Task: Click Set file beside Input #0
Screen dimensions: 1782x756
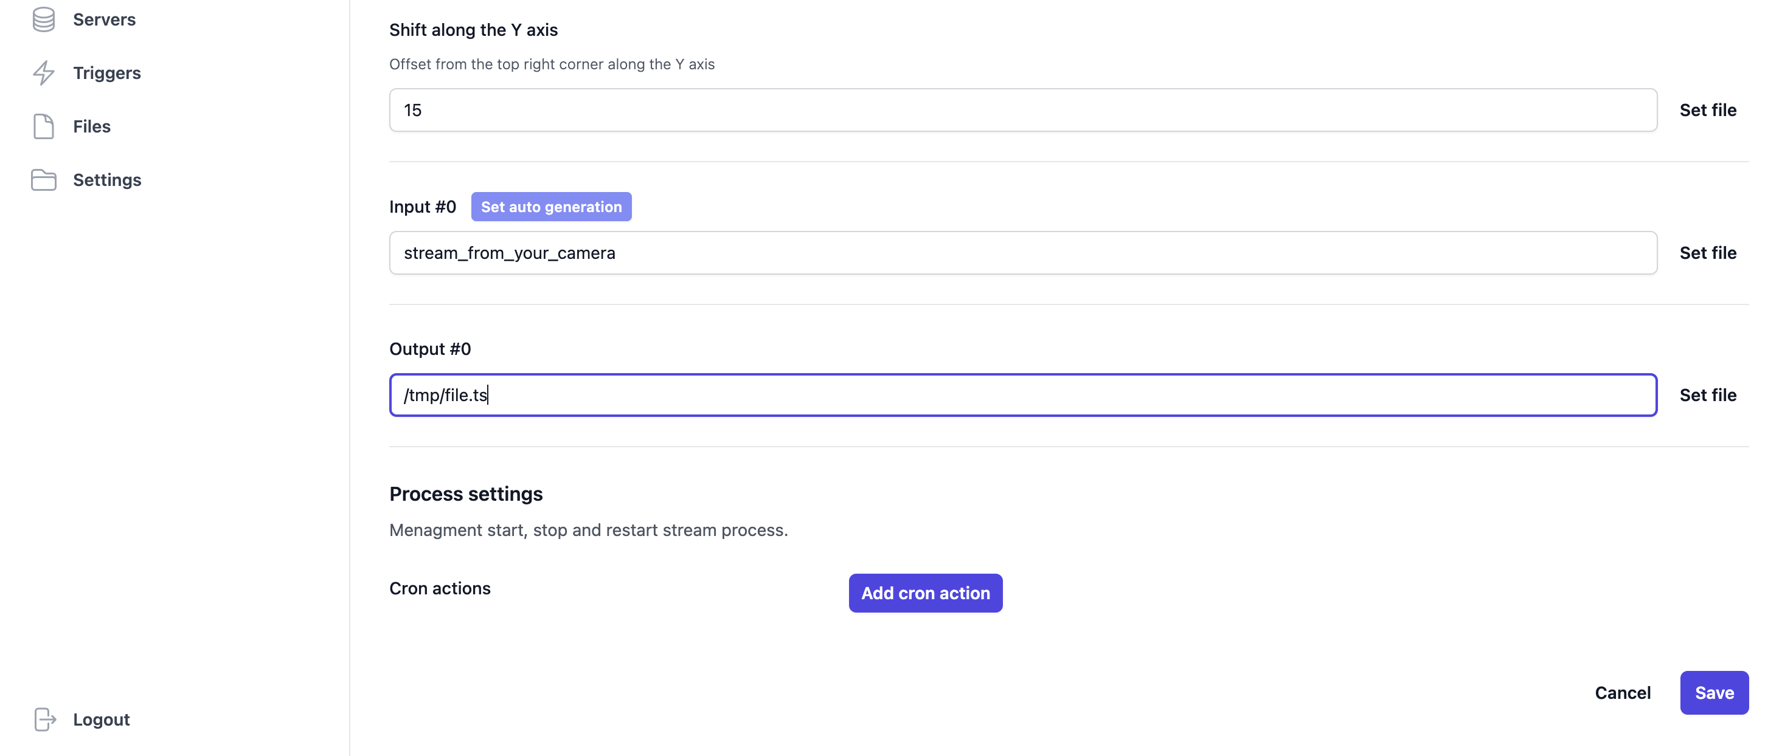Action: coord(1707,253)
